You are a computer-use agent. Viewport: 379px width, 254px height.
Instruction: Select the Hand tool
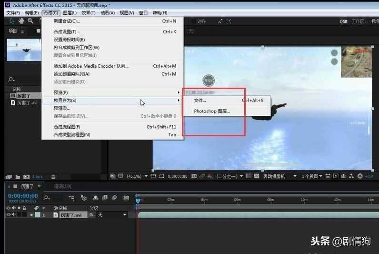tap(21, 21)
